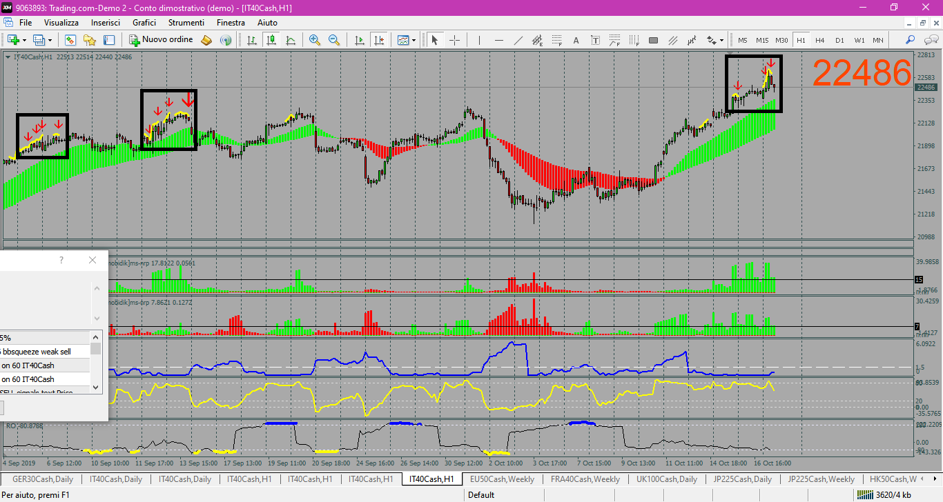Switch to UK100Cash,Daily chart tab
The width and height of the screenshot is (943, 502).
coord(667,479)
